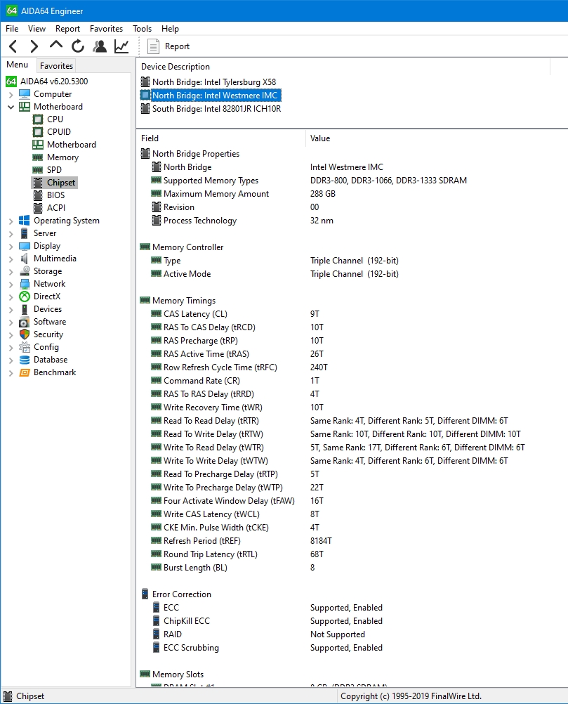Image resolution: width=568 pixels, height=704 pixels.
Task: Click the Benchmark icon in tree
Action: pyautogui.click(x=25, y=372)
